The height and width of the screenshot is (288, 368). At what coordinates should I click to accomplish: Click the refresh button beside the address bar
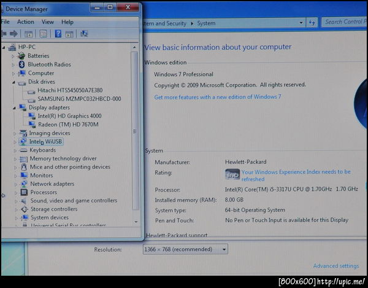[x=312, y=23]
